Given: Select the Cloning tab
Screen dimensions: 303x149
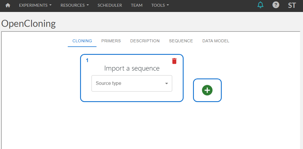Looking at the screenshot, I should point(82,41).
